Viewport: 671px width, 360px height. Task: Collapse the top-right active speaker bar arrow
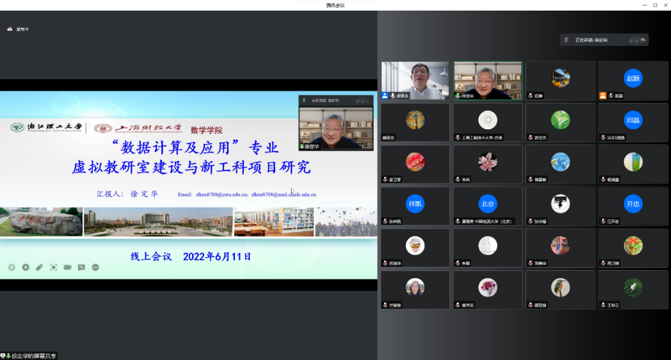(x=643, y=40)
